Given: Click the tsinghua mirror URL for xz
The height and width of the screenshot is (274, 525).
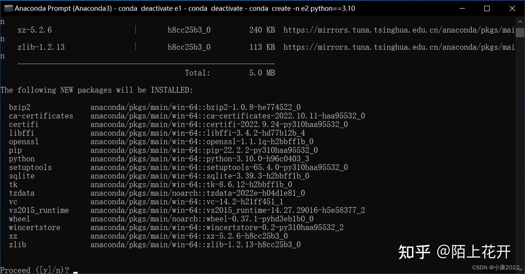Looking at the screenshot, I should pos(397,30).
